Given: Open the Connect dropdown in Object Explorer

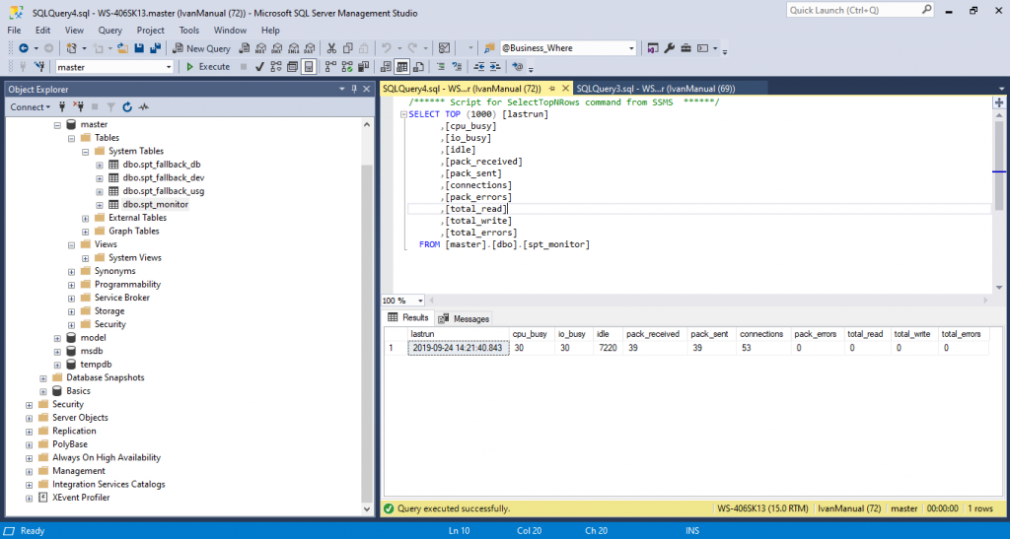Looking at the screenshot, I should (x=30, y=107).
